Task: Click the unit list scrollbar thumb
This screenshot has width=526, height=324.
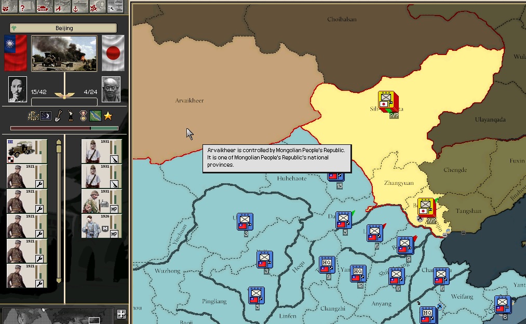Action: 59,149
